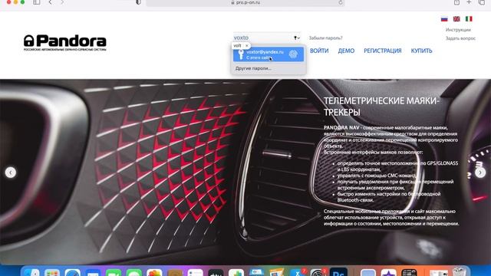Show the Safari tab overview

tap(482, 2)
